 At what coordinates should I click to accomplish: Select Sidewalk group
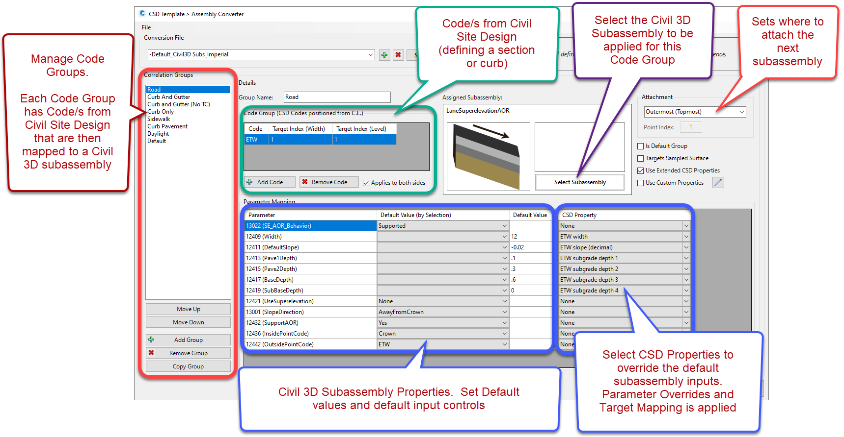click(x=188, y=119)
